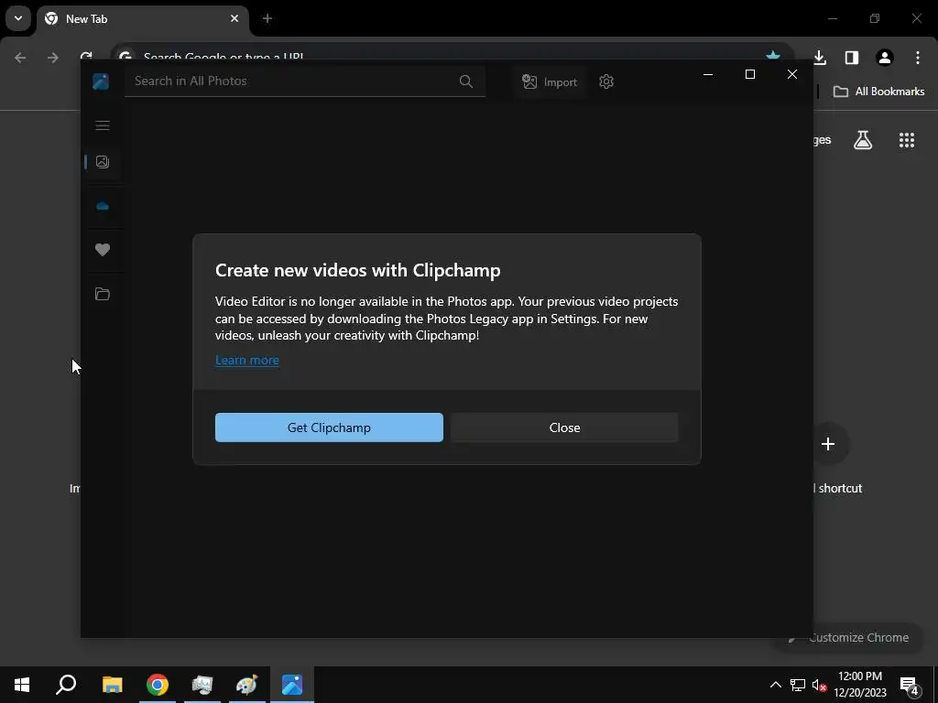Close the New Tab tab in Chrome

(234, 18)
